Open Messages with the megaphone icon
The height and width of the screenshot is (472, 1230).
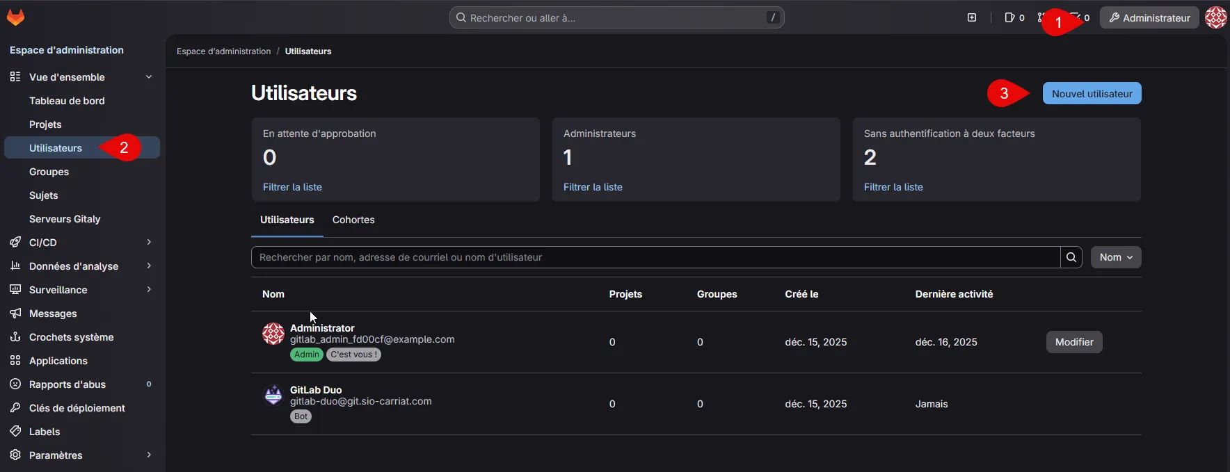tap(53, 314)
